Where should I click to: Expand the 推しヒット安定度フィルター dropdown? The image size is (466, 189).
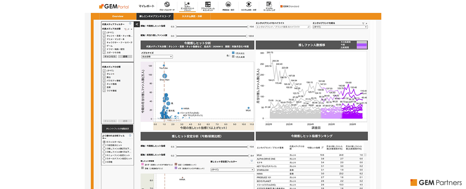[232, 170]
